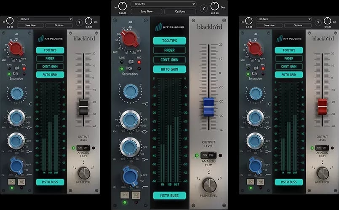339x210 pixels.
Task: Toggle EQ button on left plugin
Action: point(12,181)
